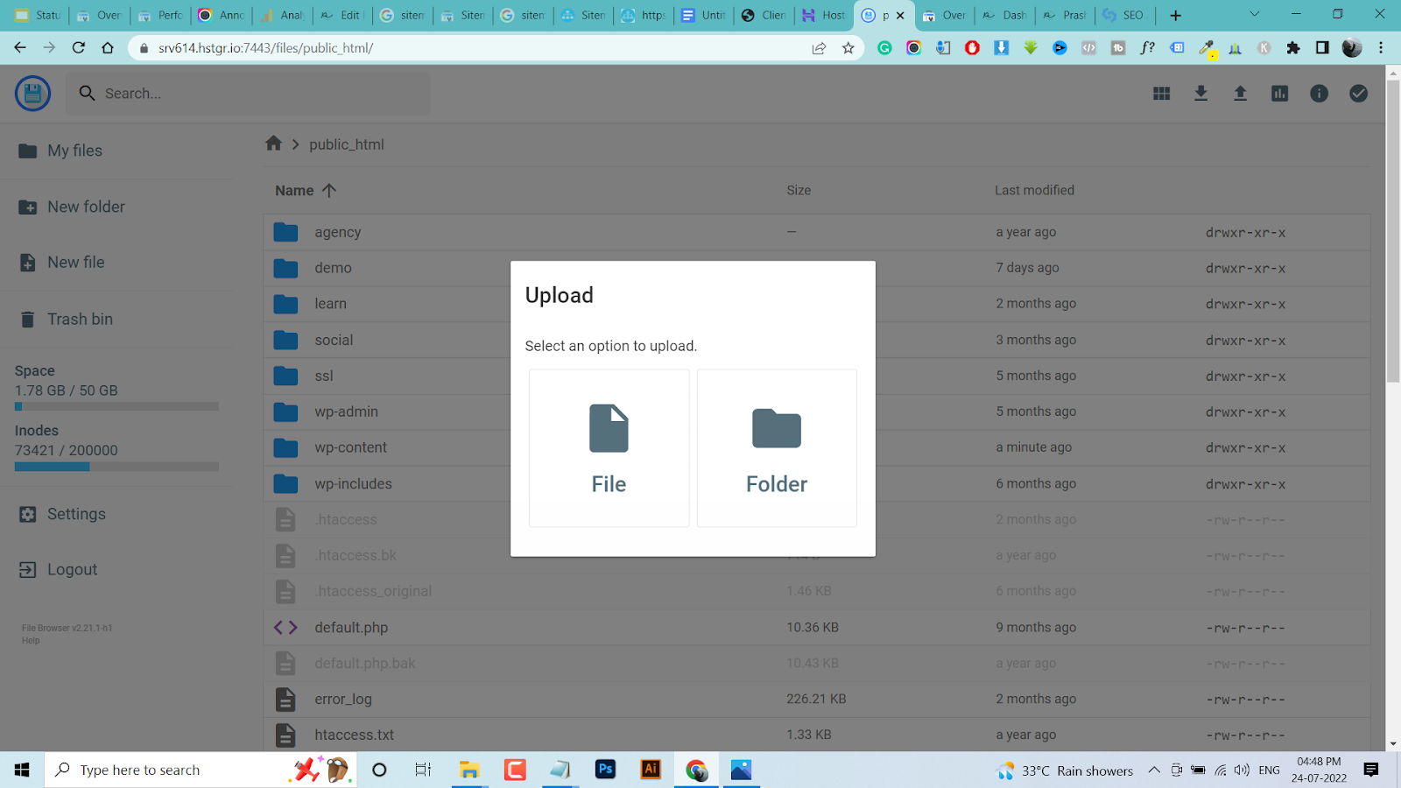Open the notification center icon
1401x788 pixels.
point(1371,770)
